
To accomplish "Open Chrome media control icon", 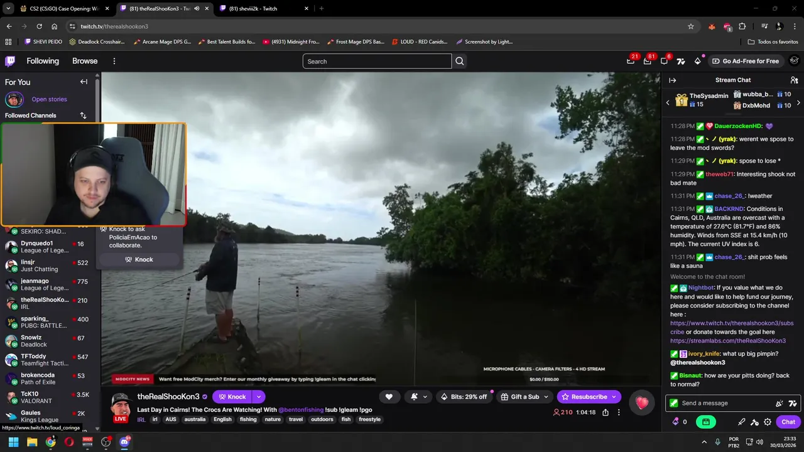I will tap(764, 26).
